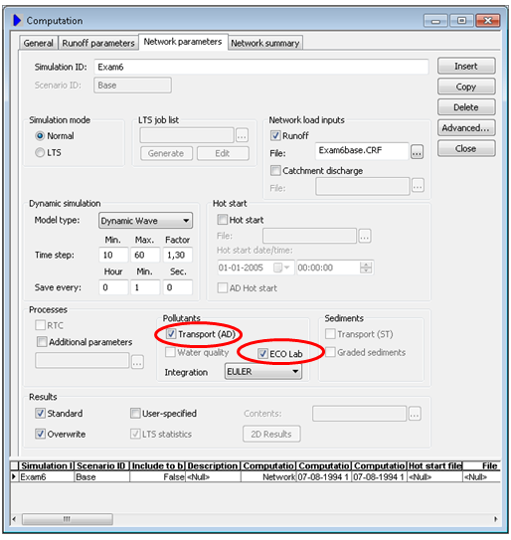511x540 pixels.
Task: Browse for the Results contents file
Action: (415, 414)
